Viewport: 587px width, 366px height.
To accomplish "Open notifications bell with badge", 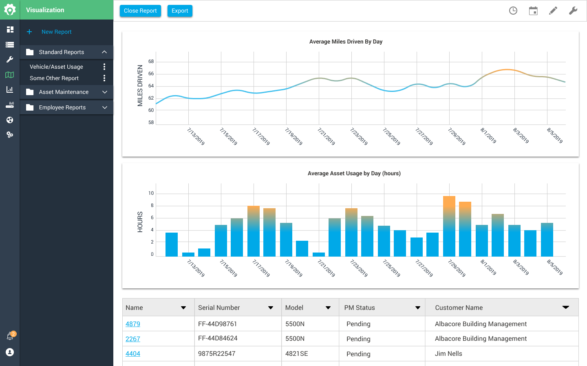I will (10, 336).
